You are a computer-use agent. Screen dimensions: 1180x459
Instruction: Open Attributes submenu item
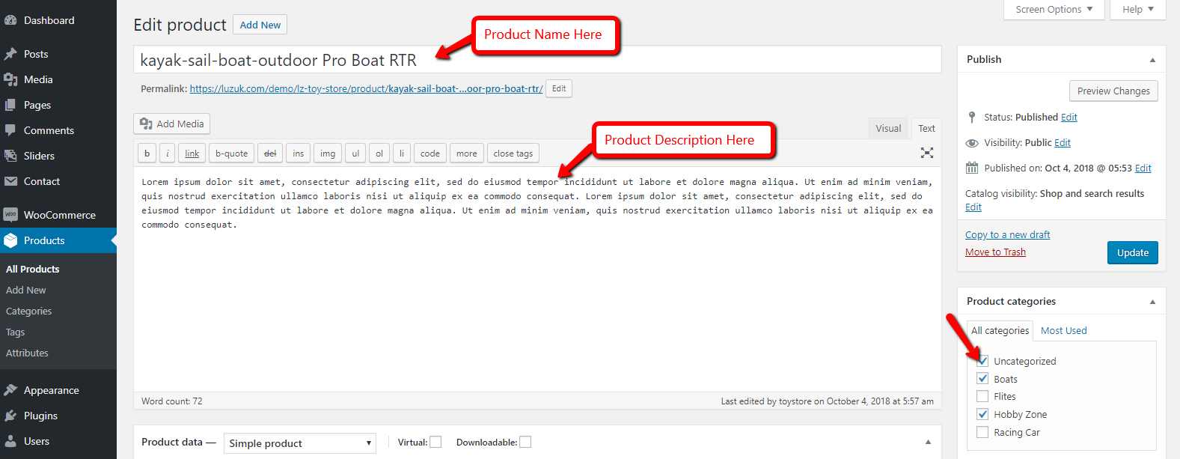point(28,353)
